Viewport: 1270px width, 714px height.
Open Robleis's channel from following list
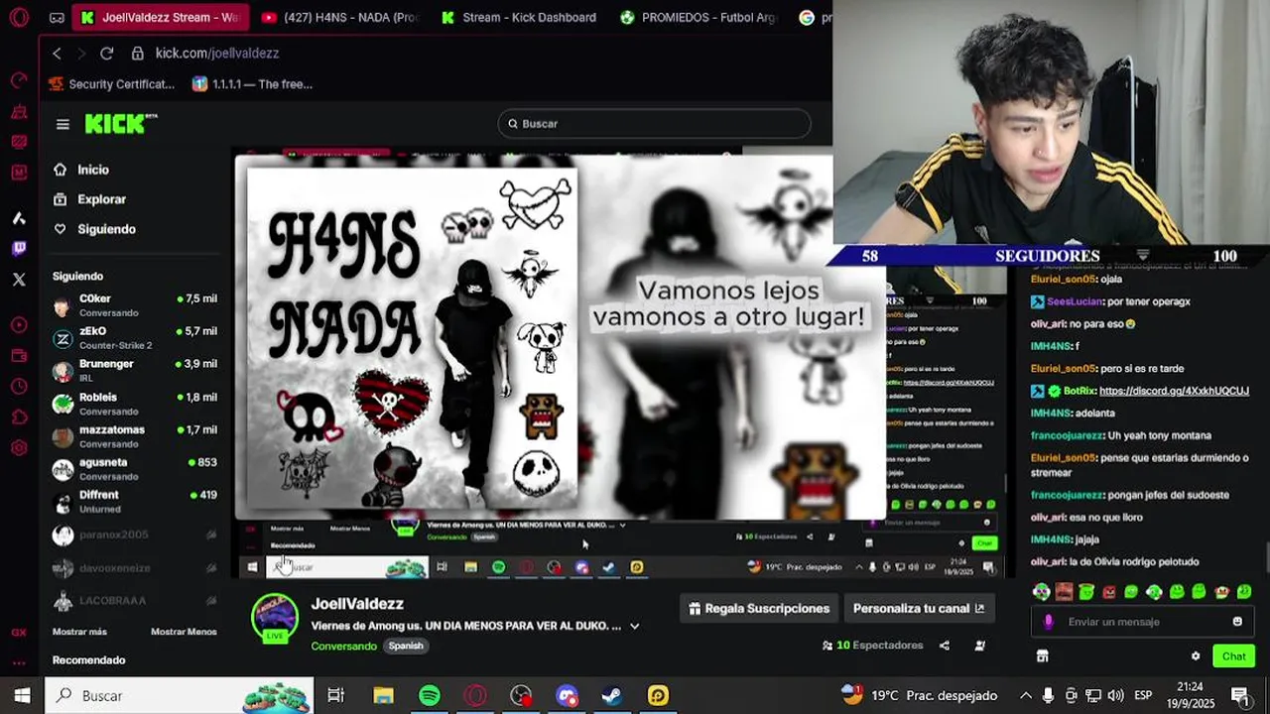pos(135,404)
